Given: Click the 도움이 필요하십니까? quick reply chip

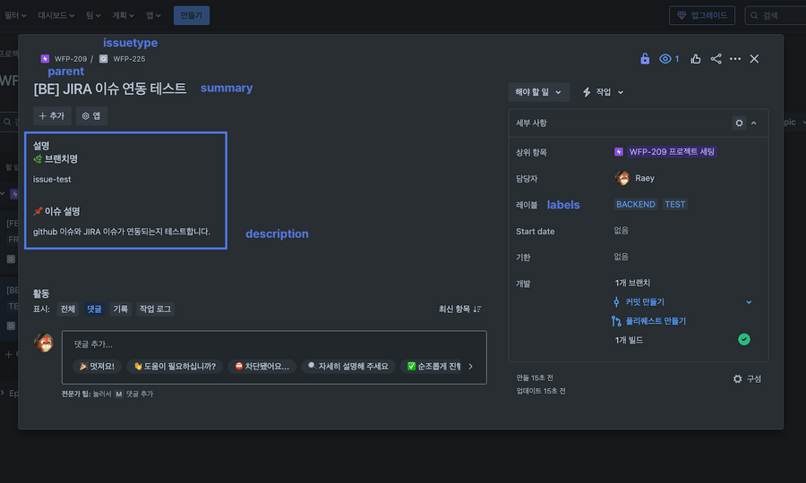Looking at the screenshot, I should pyautogui.click(x=175, y=367).
